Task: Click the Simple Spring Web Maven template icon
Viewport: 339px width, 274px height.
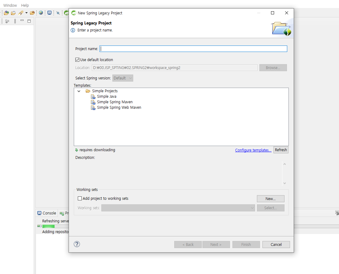Action: [93, 108]
